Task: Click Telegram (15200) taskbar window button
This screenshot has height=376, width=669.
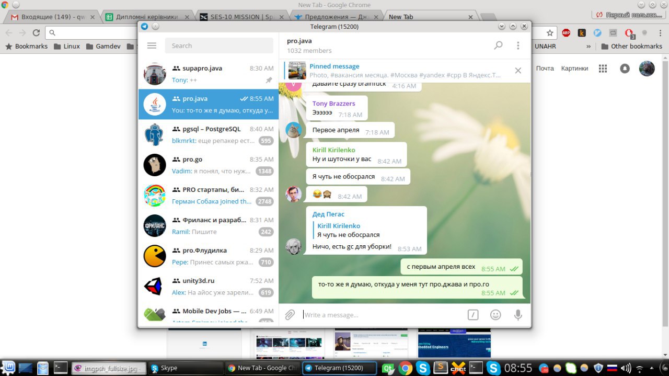Action: pyautogui.click(x=340, y=368)
